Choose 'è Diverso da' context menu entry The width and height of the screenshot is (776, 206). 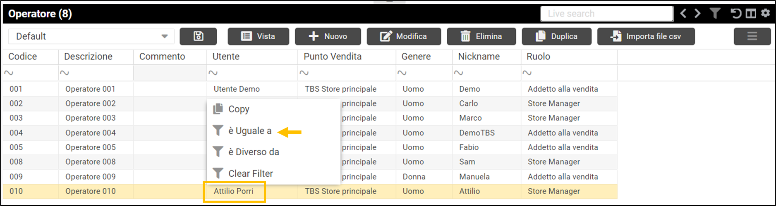(254, 152)
